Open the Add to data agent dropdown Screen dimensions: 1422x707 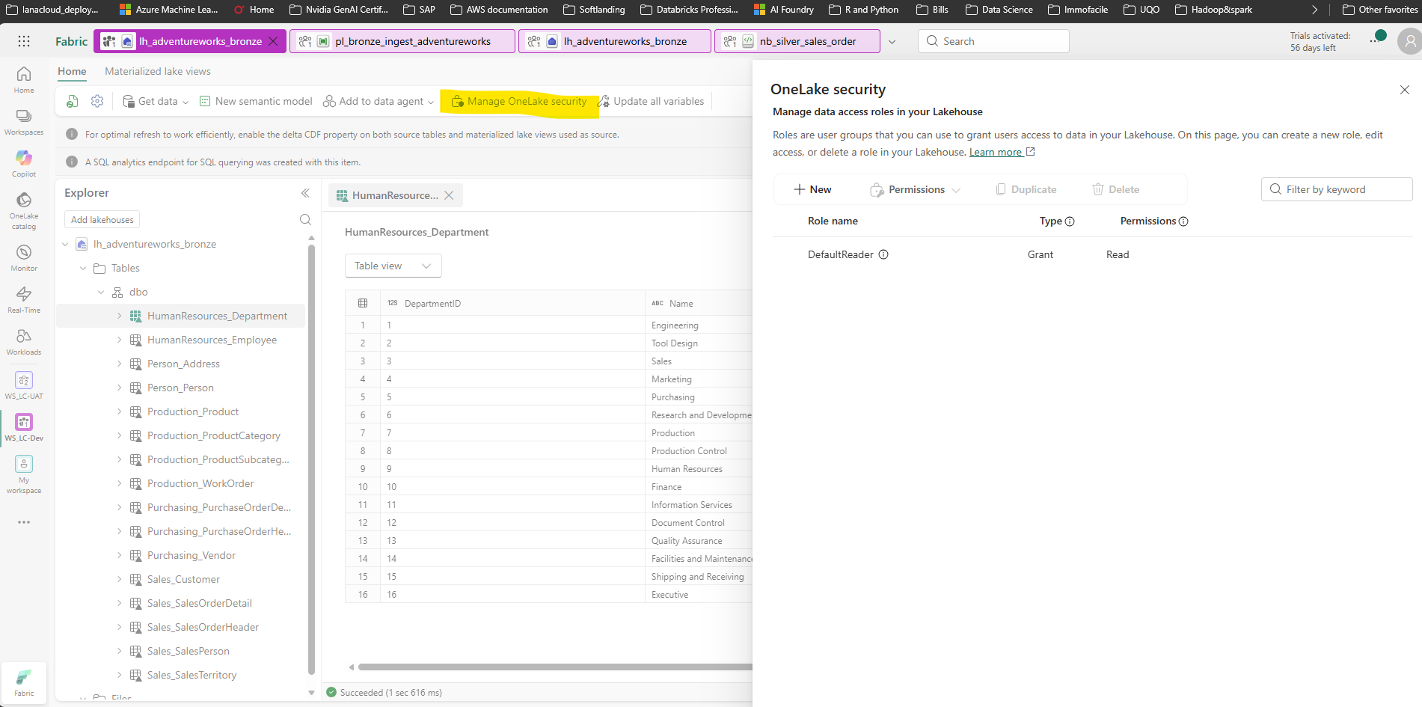pos(379,101)
